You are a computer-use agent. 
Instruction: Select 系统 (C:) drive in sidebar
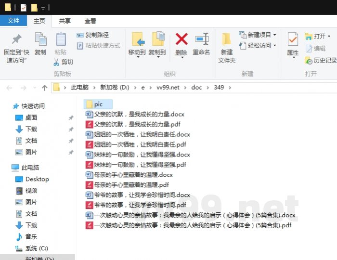coord(32,248)
